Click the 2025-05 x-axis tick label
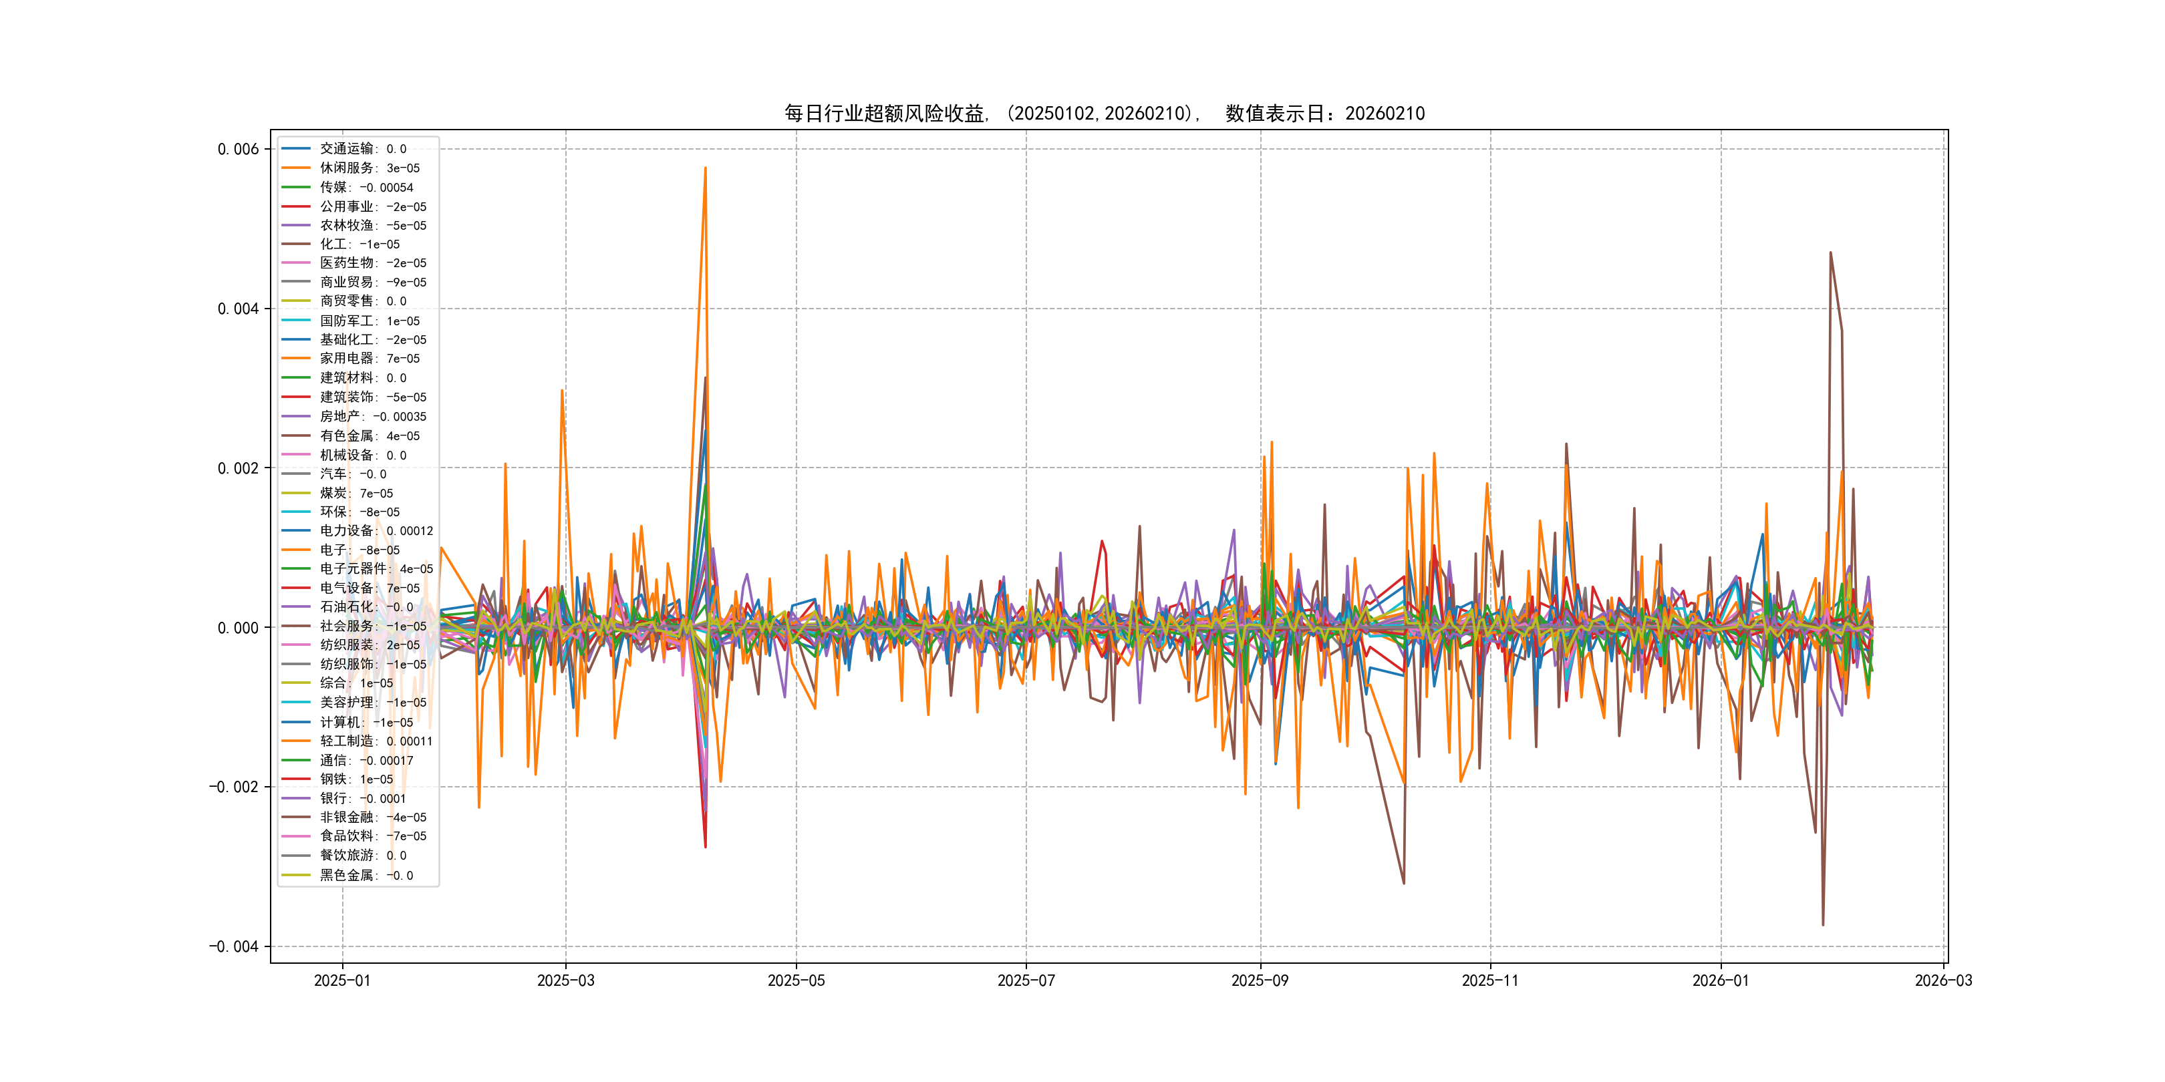The image size is (2165, 1082). (x=796, y=980)
